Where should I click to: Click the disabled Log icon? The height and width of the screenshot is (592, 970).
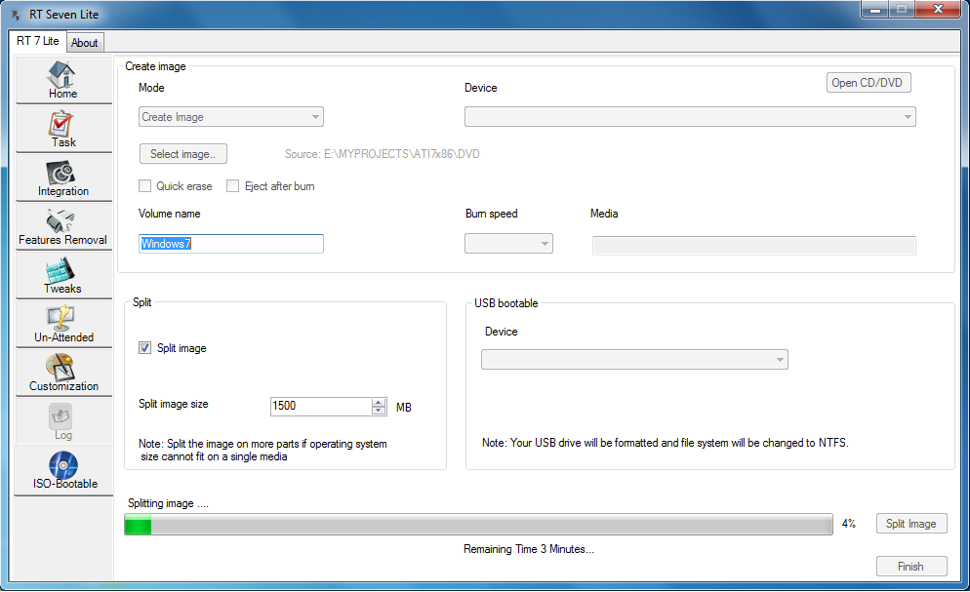point(63,421)
